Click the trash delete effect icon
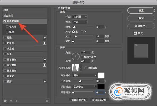157x106 pixels. pyautogui.click(x=47, y=101)
